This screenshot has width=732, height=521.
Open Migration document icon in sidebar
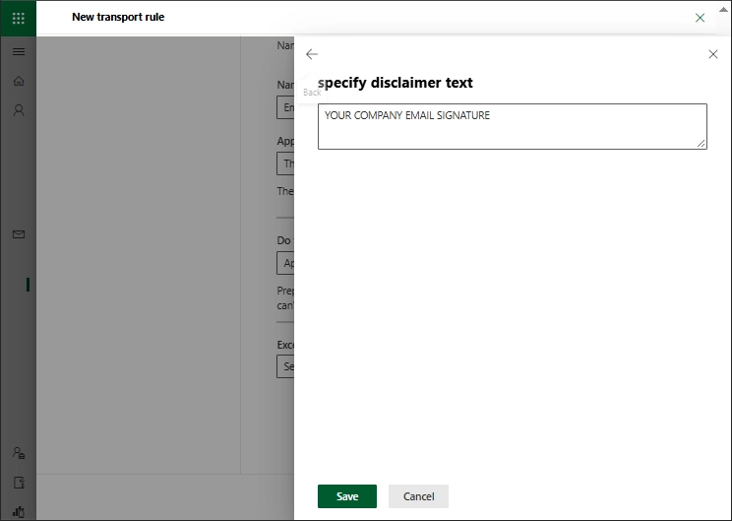[x=19, y=483]
